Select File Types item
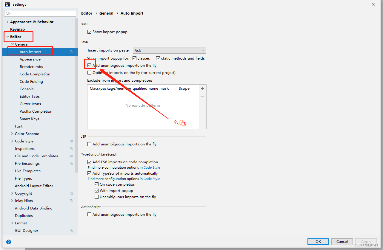 pyautogui.click(x=23, y=178)
